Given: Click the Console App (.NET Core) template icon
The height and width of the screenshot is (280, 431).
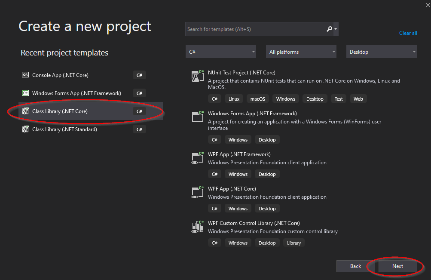Looking at the screenshot, I should 25,75.
